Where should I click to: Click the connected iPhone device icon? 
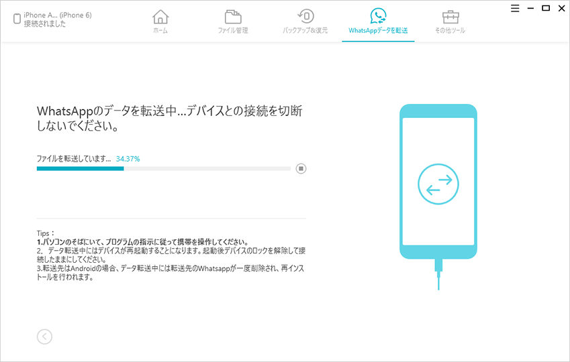pos(17,19)
